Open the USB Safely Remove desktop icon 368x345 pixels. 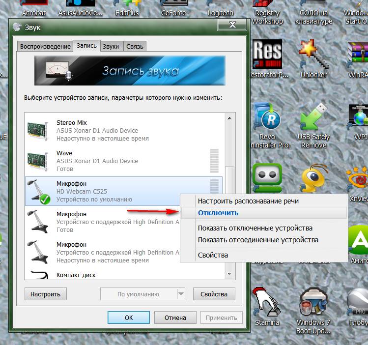313,116
